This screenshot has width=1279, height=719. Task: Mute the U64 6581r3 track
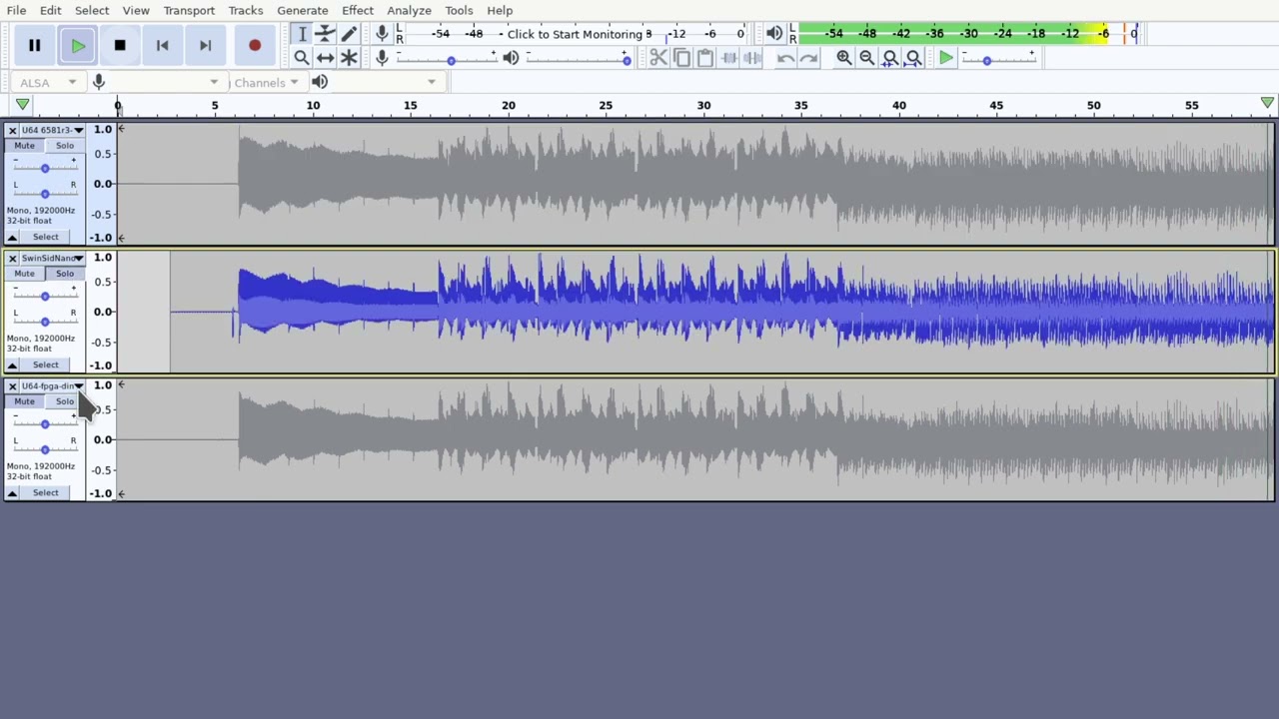[24, 146]
